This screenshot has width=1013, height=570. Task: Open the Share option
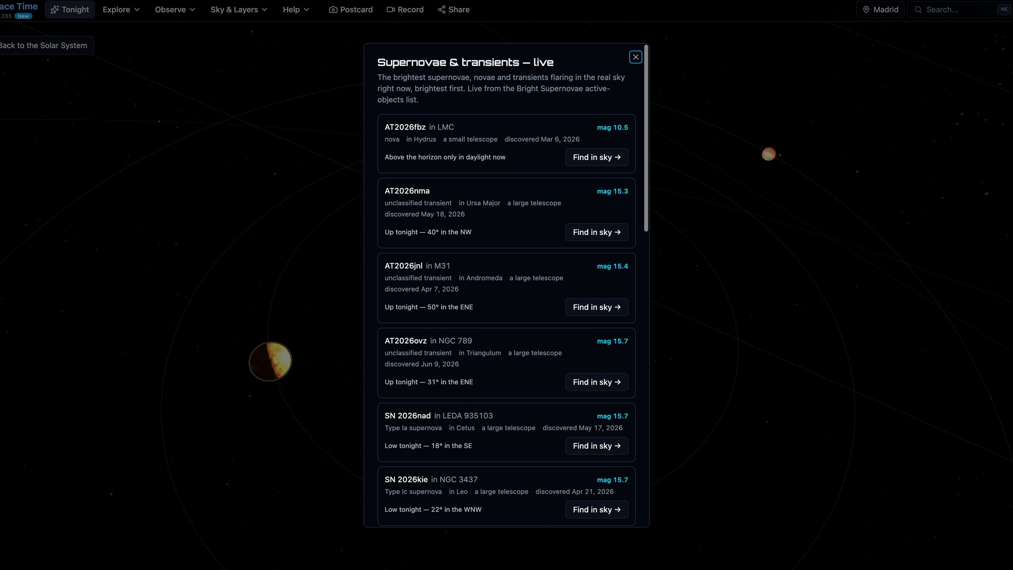tap(454, 9)
